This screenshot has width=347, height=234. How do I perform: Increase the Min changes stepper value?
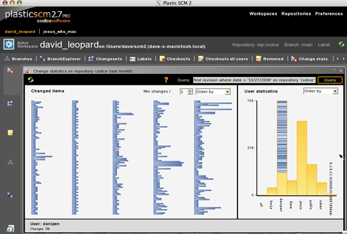coord(190,90)
